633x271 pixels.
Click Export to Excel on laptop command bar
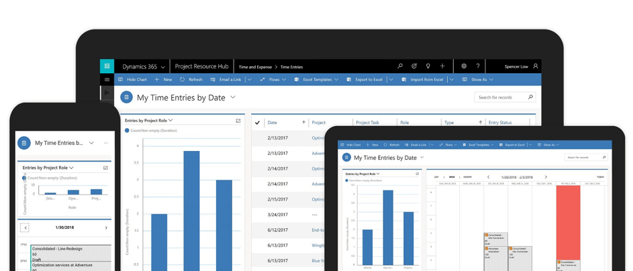pos(364,79)
